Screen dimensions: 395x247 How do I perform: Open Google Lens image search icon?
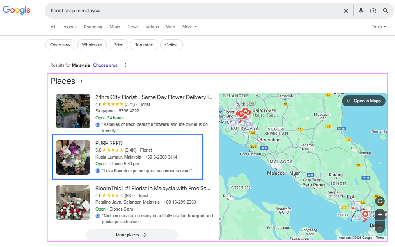[x=373, y=11]
